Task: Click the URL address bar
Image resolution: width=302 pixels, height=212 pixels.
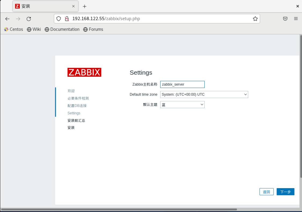Action: coord(157,19)
